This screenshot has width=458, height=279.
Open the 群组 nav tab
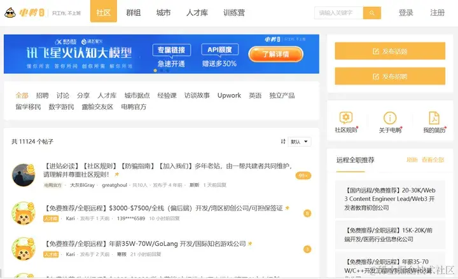tap(134, 13)
